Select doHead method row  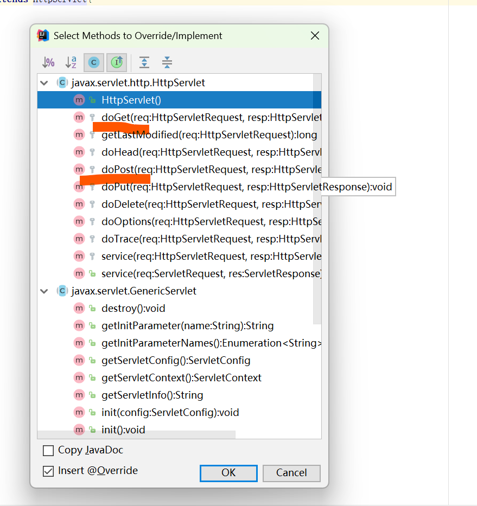[179, 152]
